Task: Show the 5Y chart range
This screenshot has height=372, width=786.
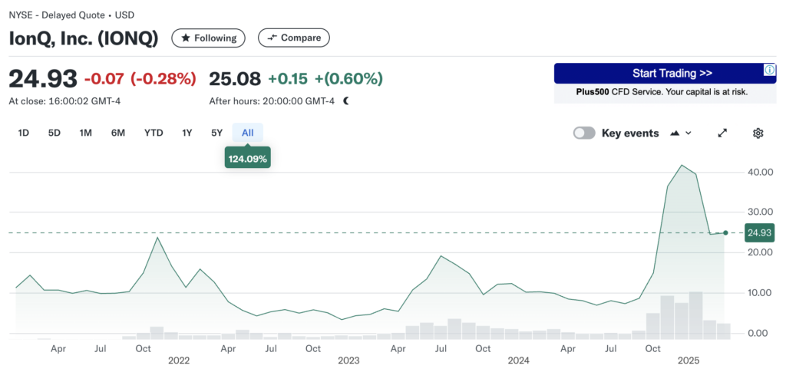Action: click(217, 133)
